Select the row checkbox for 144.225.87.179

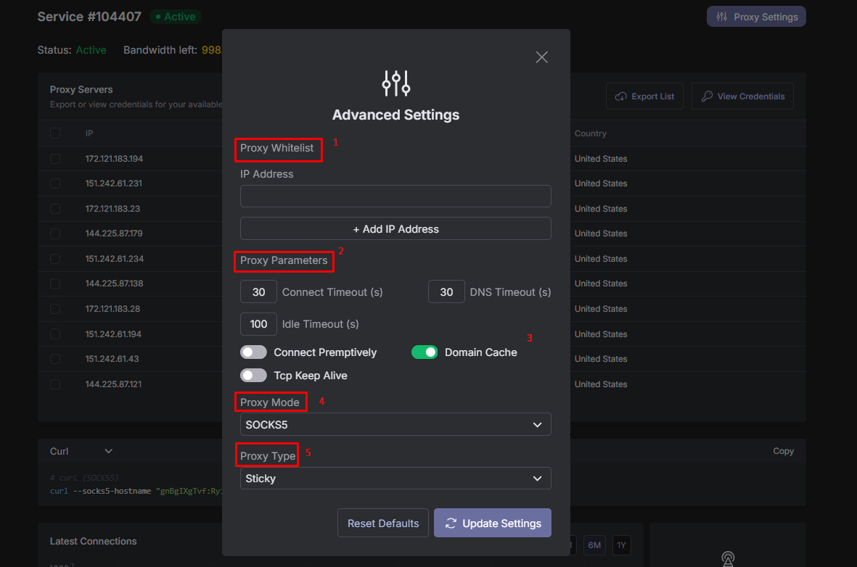pos(55,233)
